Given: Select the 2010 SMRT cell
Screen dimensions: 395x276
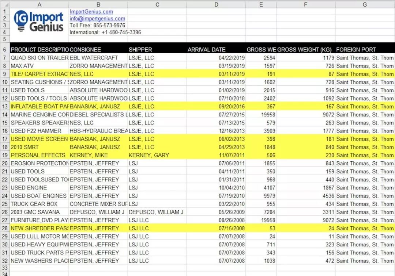Looking at the screenshot, I should click(39, 147).
